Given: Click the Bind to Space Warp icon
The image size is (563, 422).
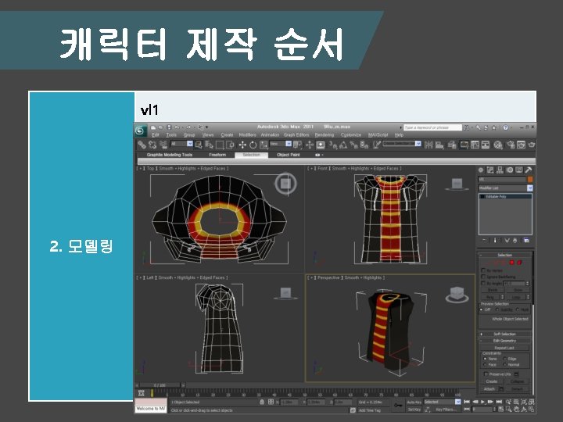Looking at the screenshot, I should coord(163,145).
